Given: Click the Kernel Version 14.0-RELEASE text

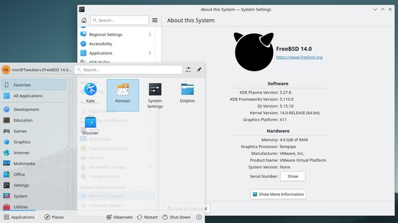Looking at the screenshot, I should coord(285,113).
